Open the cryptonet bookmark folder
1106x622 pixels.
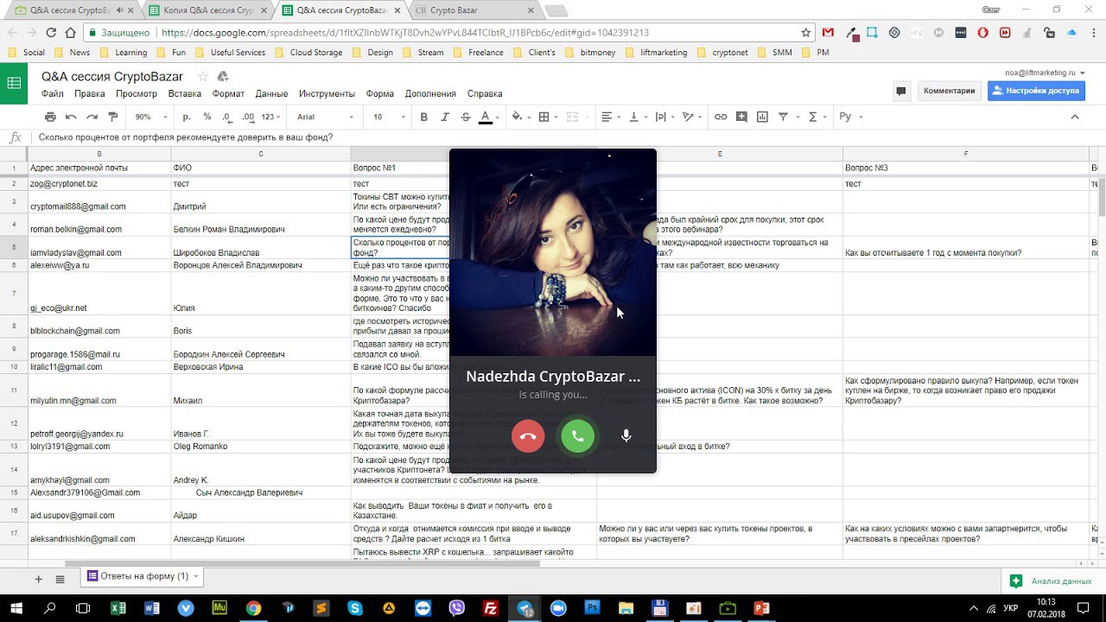pyautogui.click(x=722, y=53)
